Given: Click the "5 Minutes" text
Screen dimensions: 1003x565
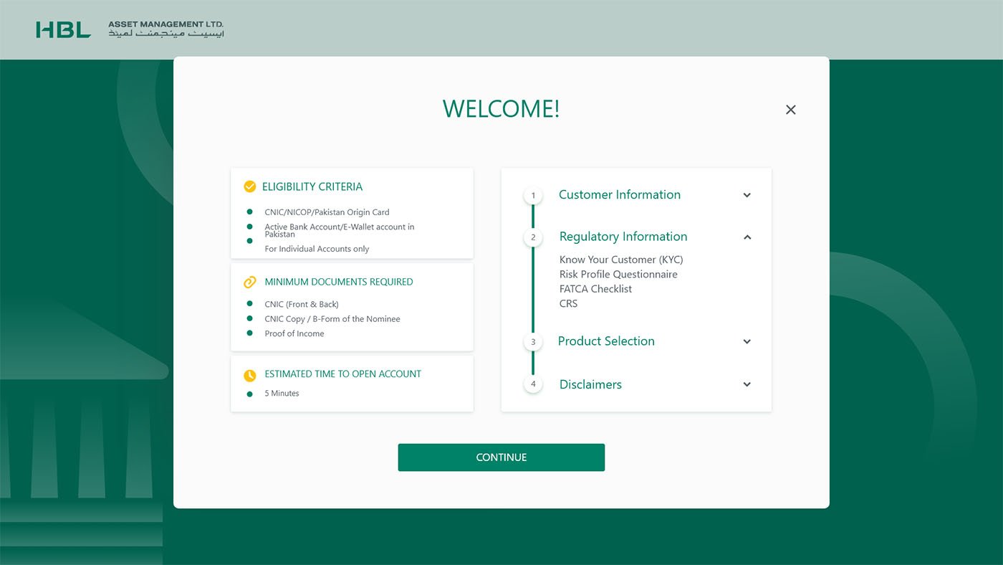Looking at the screenshot, I should point(282,394).
